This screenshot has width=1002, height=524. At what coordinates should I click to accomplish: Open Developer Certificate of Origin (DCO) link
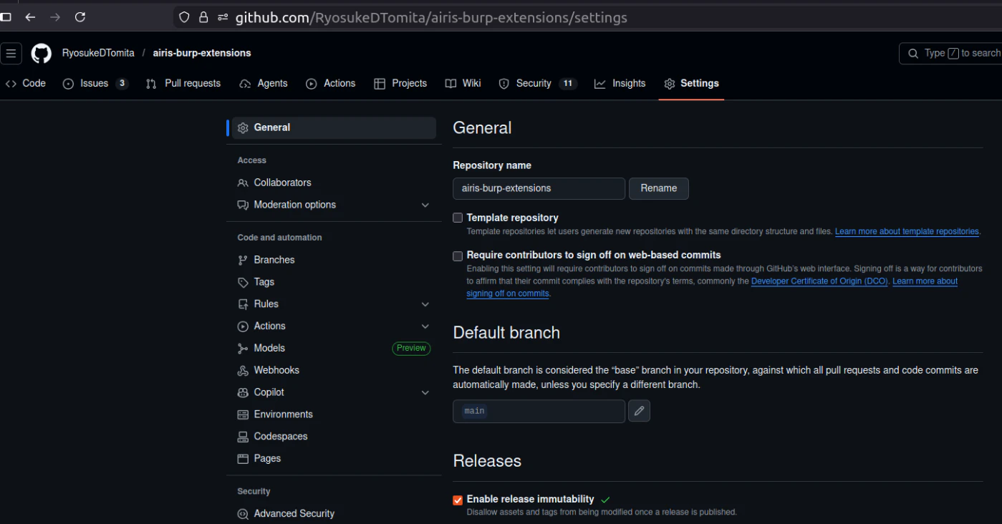click(820, 281)
